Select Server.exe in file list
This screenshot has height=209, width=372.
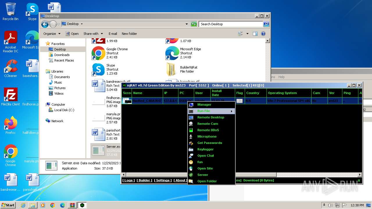click(x=106, y=151)
